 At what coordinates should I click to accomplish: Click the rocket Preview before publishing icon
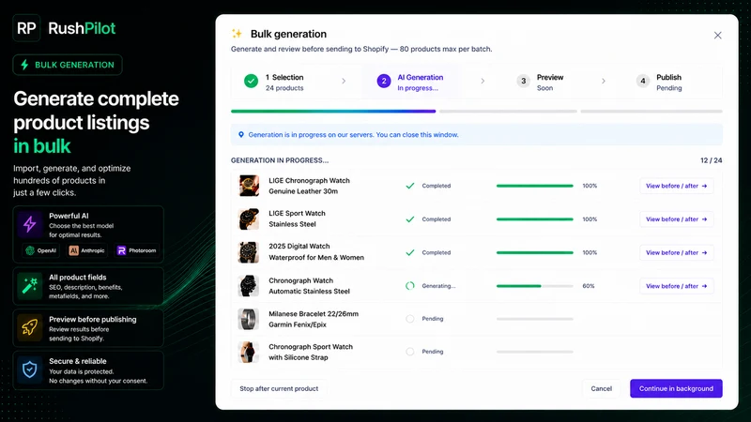pyautogui.click(x=30, y=327)
